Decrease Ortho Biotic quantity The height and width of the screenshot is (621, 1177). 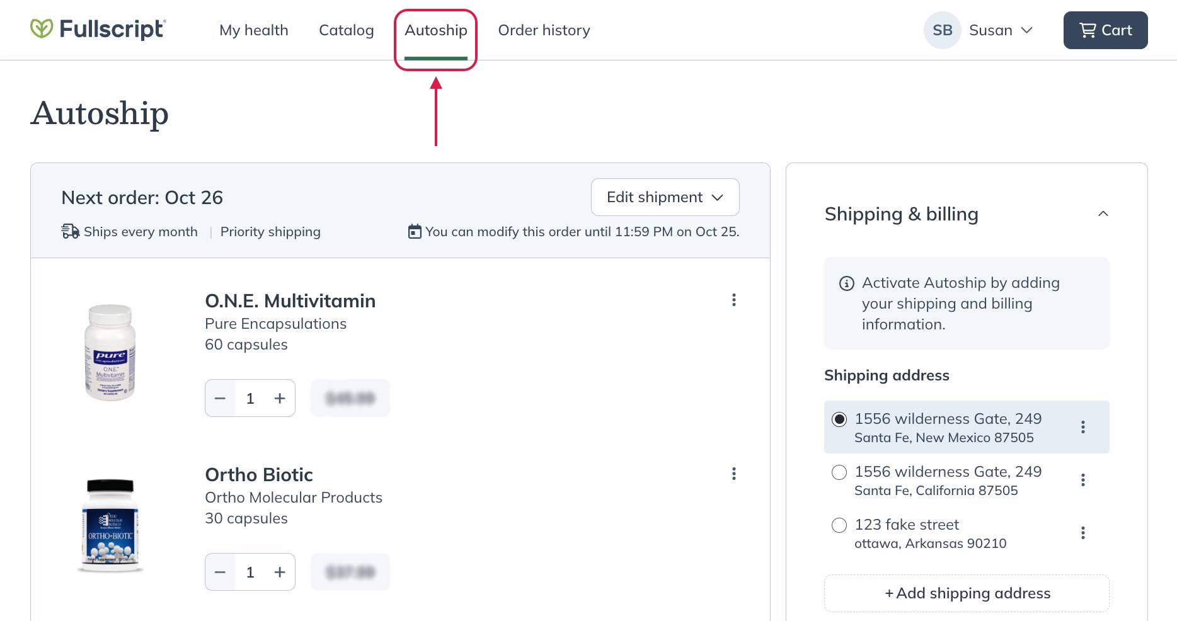coord(220,572)
